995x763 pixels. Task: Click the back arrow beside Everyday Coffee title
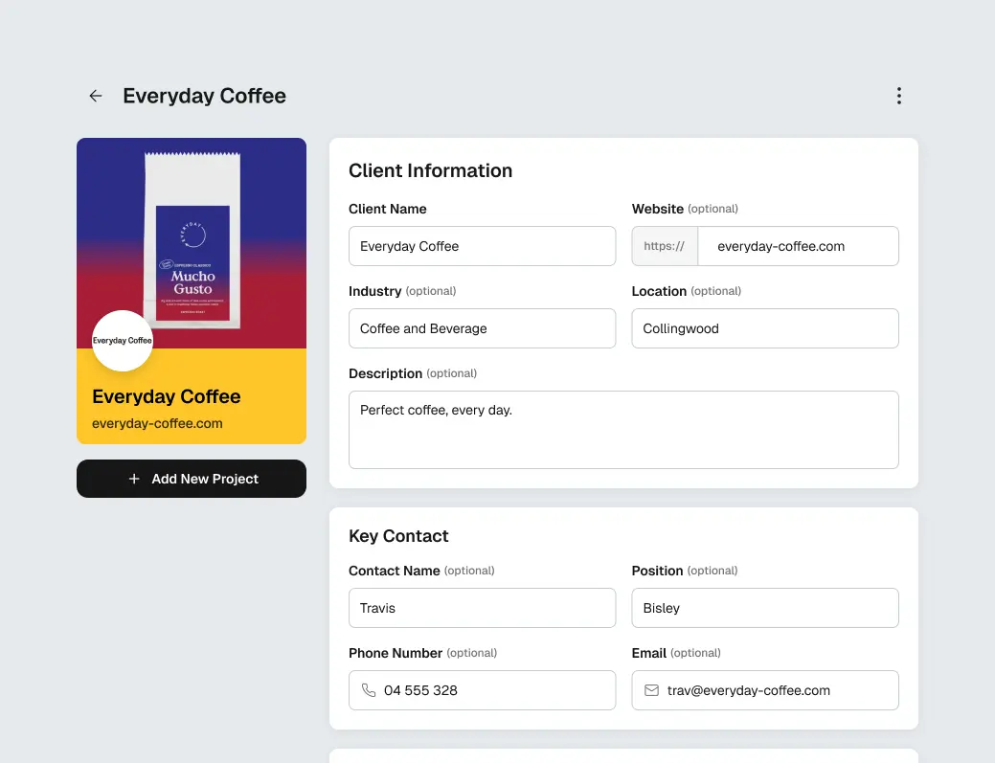(x=95, y=96)
